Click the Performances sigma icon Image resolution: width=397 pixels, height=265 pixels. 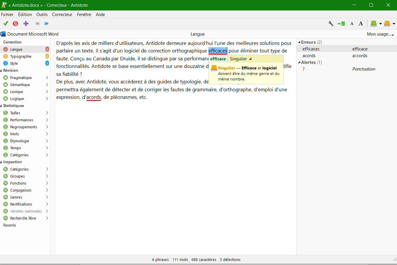coord(6,120)
